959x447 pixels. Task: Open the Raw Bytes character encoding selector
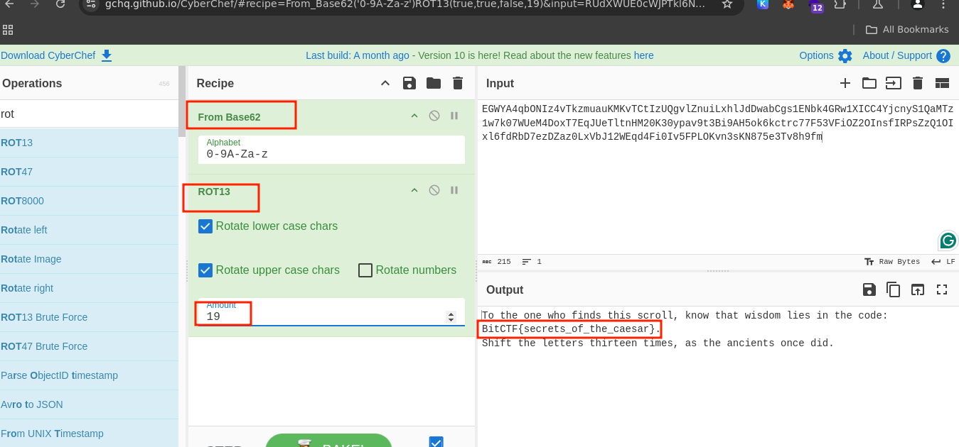click(x=891, y=262)
